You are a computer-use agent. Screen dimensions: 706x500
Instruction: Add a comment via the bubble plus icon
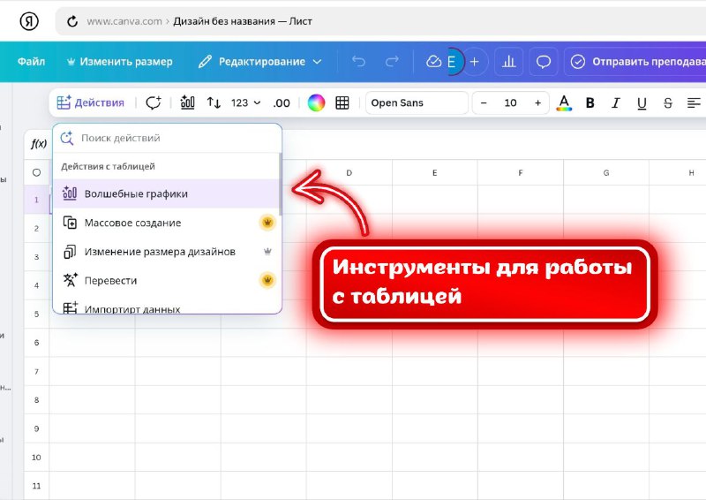click(x=153, y=102)
